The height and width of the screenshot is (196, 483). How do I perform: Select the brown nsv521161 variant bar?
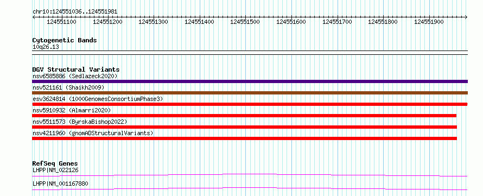click(x=250, y=93)
